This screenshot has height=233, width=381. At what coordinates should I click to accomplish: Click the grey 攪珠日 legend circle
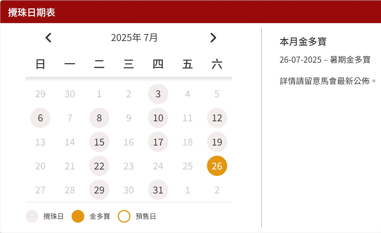pyautogui.click(x=32, y=217)
